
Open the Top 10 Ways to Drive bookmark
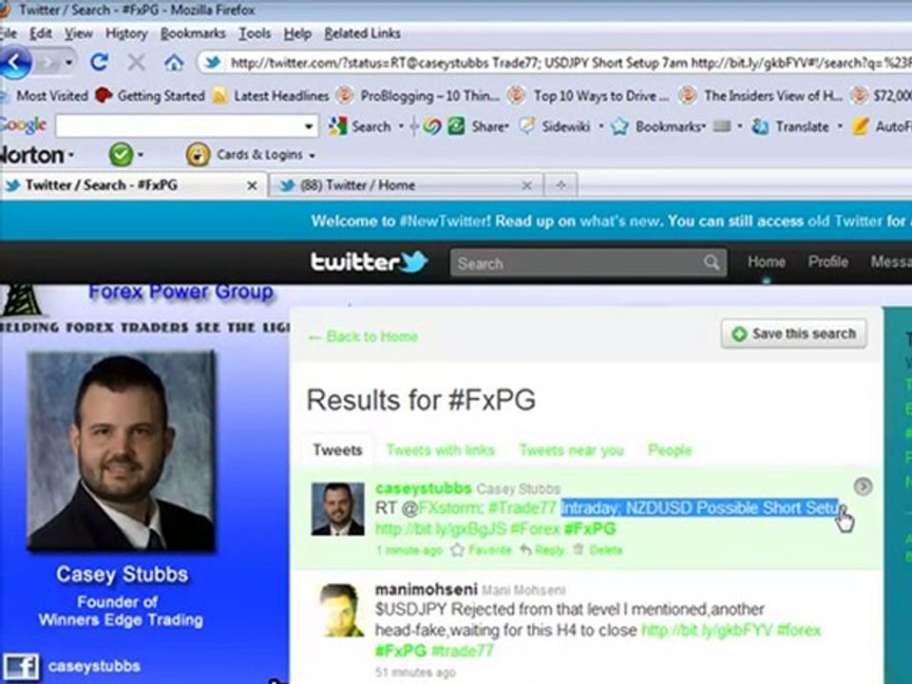(x=589, y=95)
